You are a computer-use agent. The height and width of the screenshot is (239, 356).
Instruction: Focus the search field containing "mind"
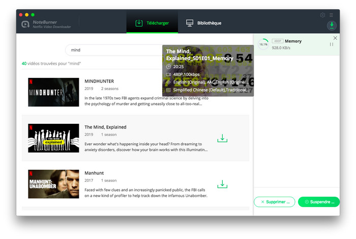[113, 50]
